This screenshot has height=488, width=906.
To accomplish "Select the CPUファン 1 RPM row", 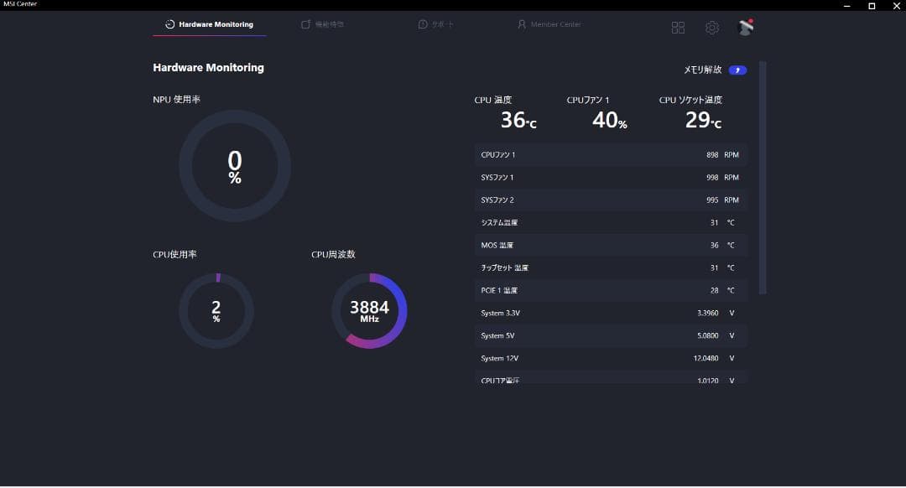I will [610, 155].
